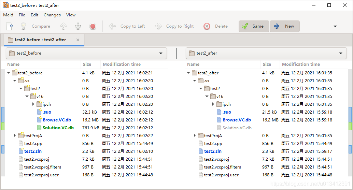Click the red stop icon
This screenshot has height=190, width=353.
pos(93,26)
